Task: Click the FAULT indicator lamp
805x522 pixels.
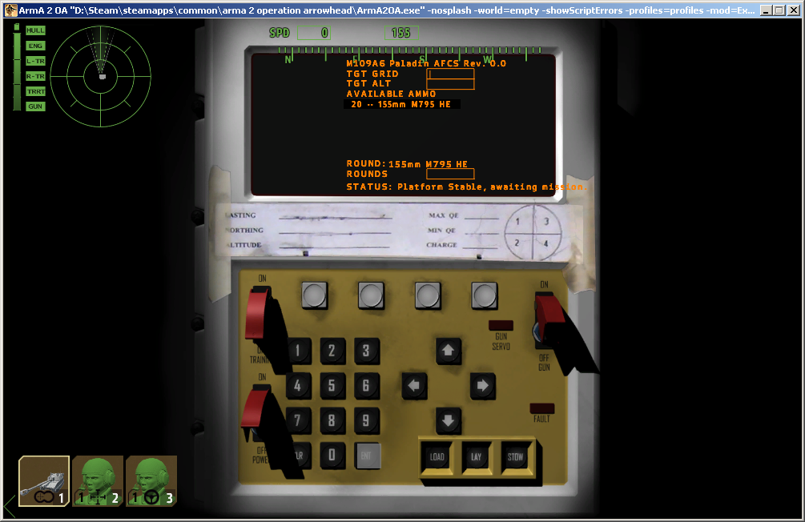Action: (x=542, y=408)
